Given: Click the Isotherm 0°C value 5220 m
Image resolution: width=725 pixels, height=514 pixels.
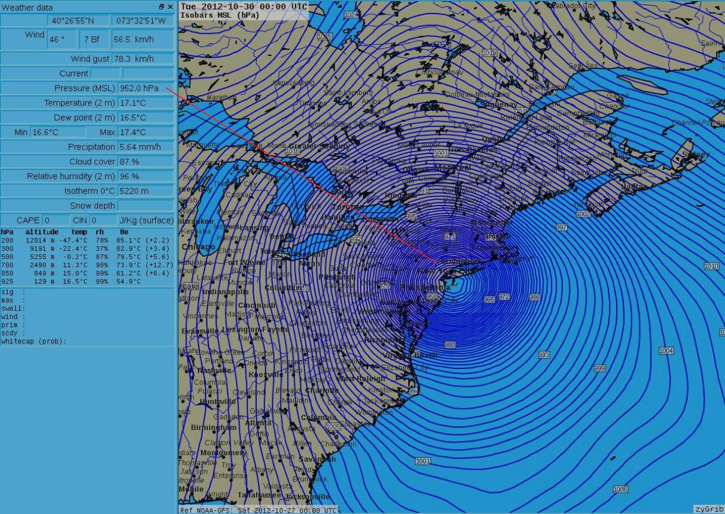Looking at the screenshot, I should (x=146, y=191).
